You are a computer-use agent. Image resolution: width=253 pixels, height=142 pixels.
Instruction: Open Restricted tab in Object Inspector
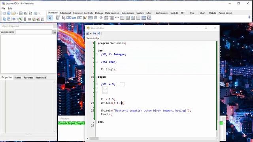(x=40, y=78)
